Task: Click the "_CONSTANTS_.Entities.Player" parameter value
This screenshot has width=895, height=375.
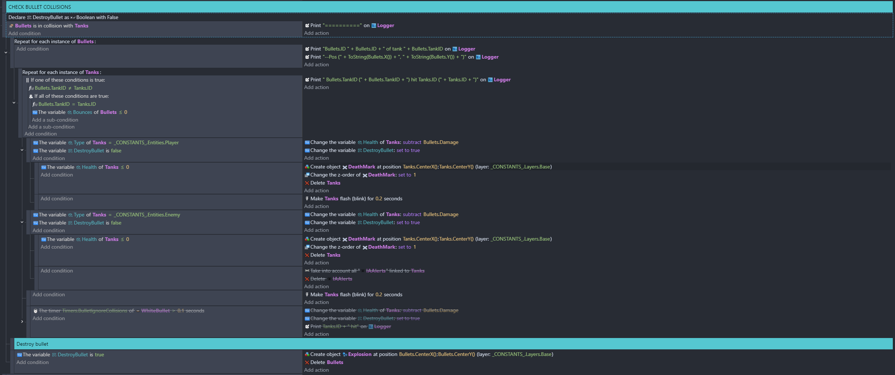Action: (x=146, y=143)
